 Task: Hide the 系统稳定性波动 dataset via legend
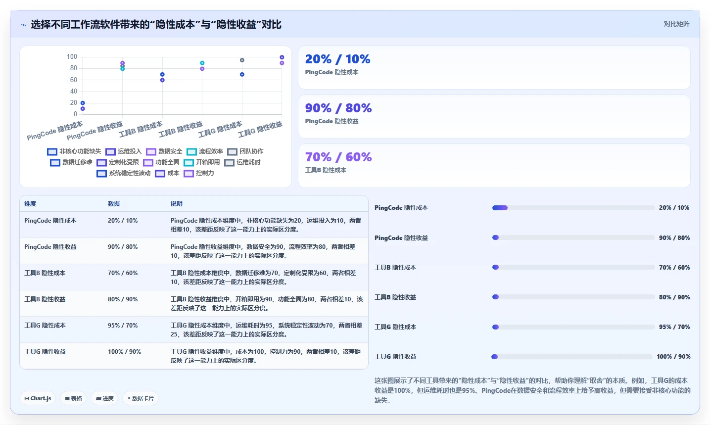pos(124,173)
